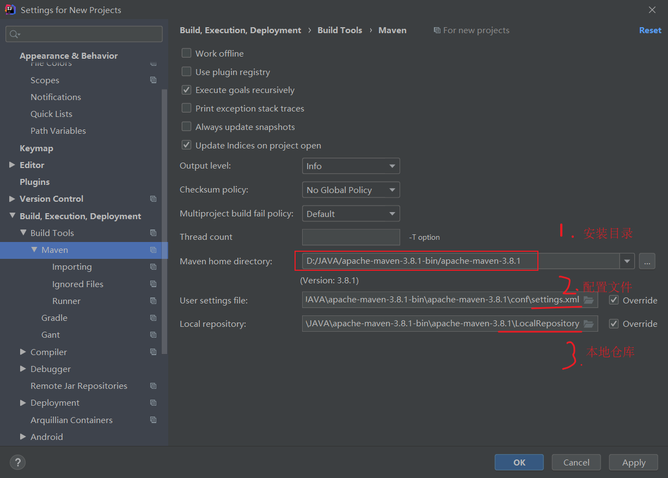Browse folder icon in Local repository field
The height and width of the screenshot is (478, 668).
pos(589,324)
